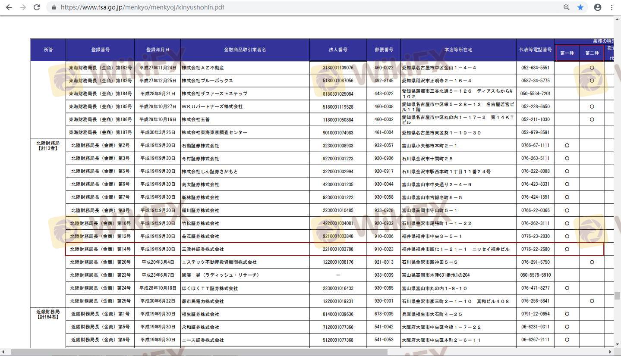Image resolution: width=621 pixels, height=356 pixels.
Task: Click the horizontal scrollbar right arrow
Action: pos(610,352)
